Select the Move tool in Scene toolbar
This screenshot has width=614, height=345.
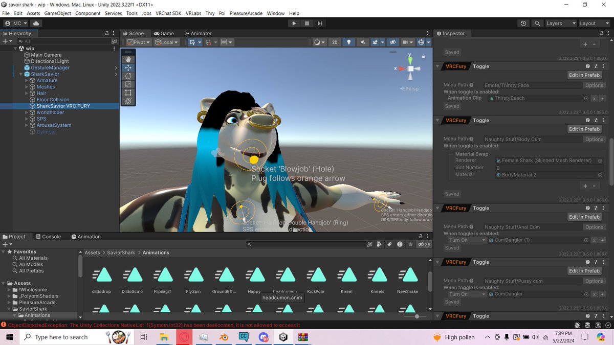128,67
